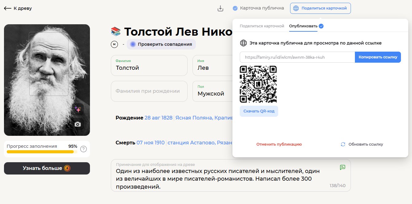Click the globe icon in the sharing panel

[x=243, y=43]
